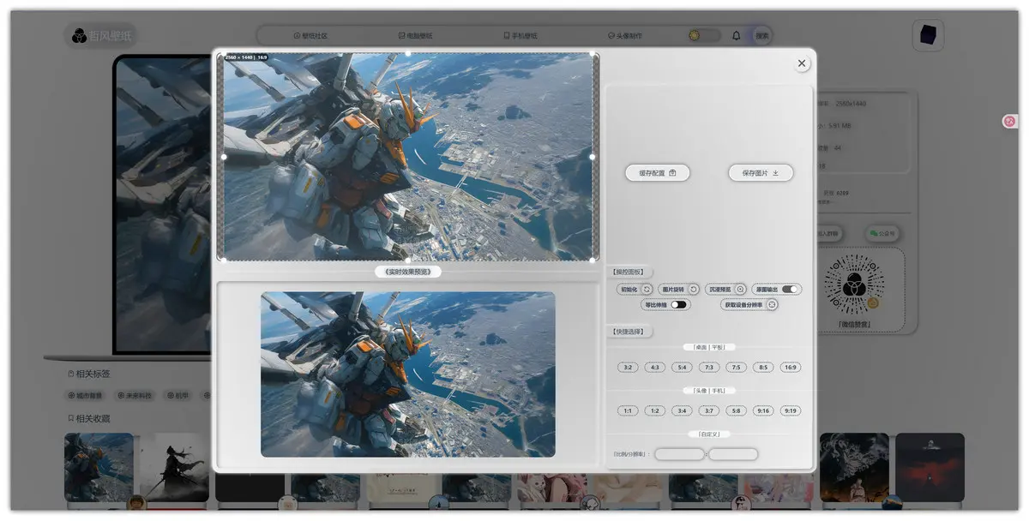Viewport: 1029px width, 521px height.
Task: Open 电脑壁纸 in the top navigation
Action: 415,36
